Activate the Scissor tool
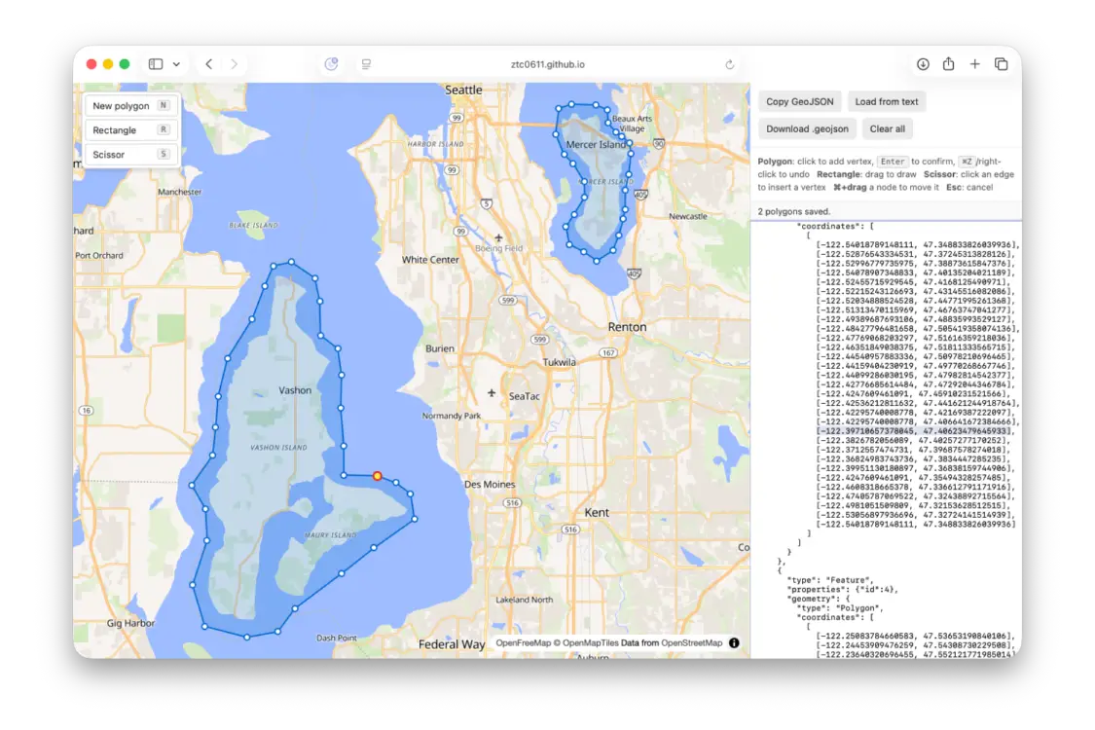This screenshot has width=1095, height=730. (130, 155)
